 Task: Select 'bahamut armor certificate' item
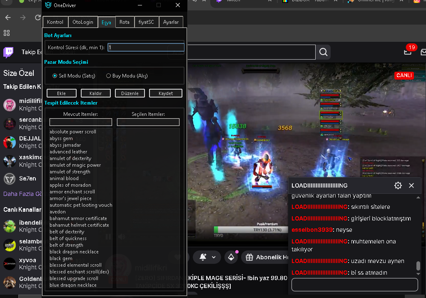78,218
